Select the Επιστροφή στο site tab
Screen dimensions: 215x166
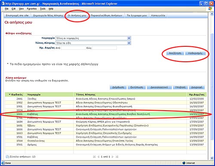(x=17, y=15)
